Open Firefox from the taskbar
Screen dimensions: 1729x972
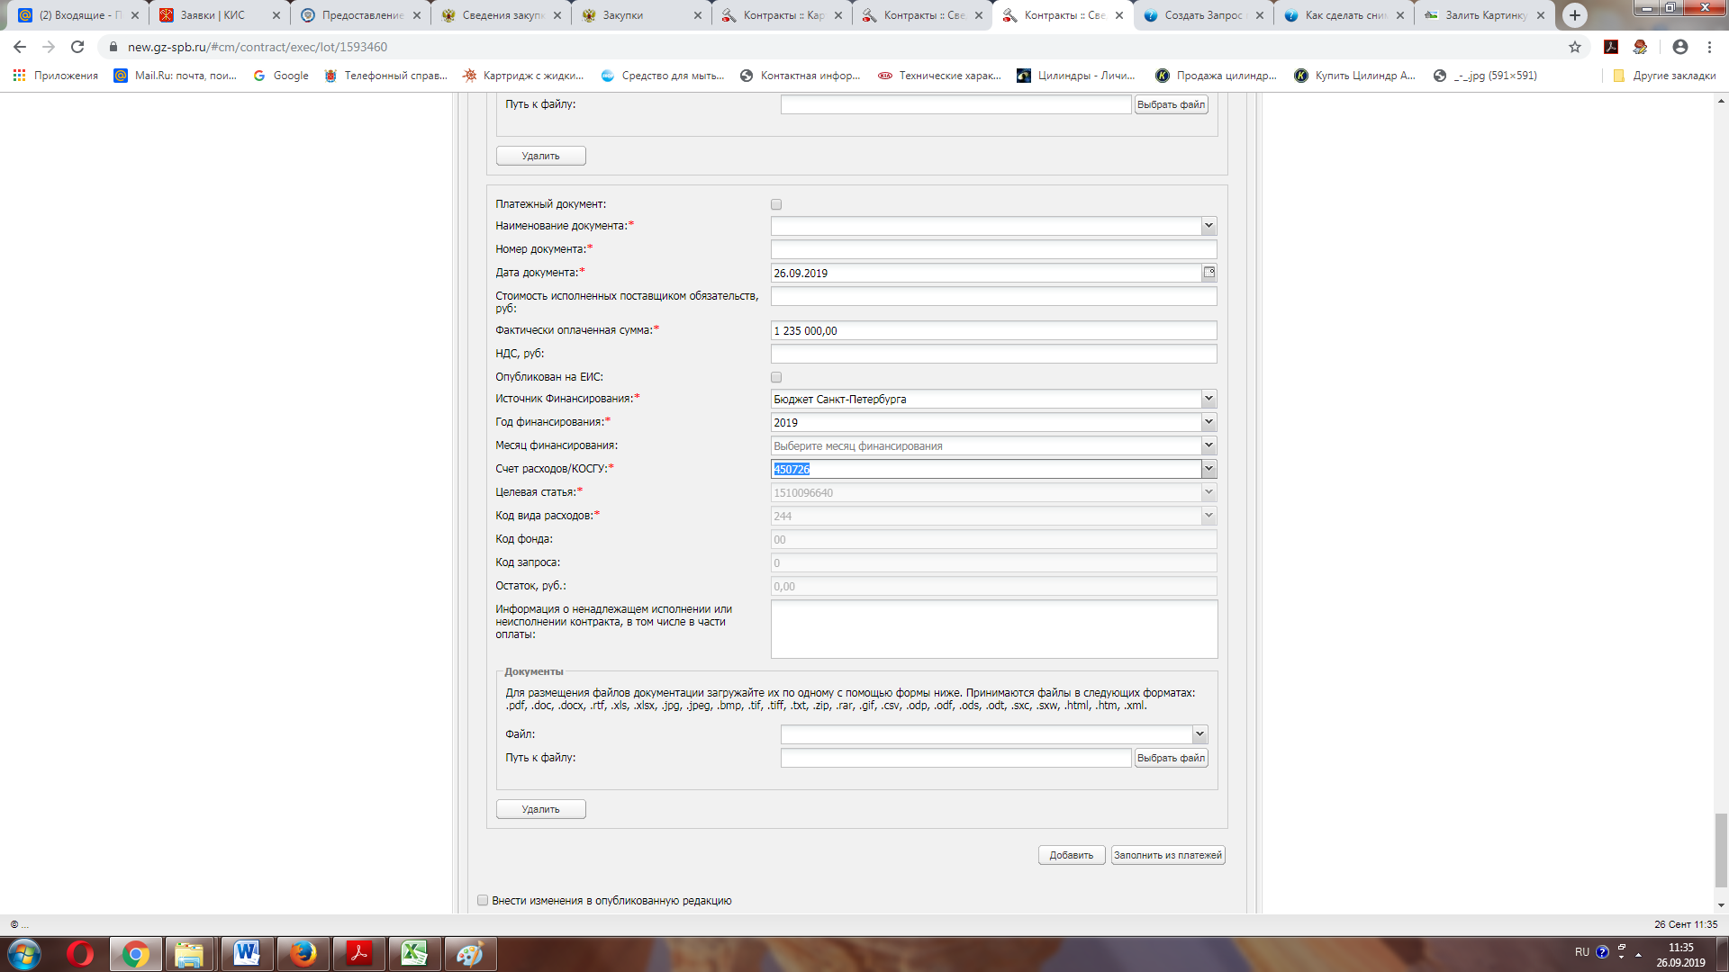[303, 953]
